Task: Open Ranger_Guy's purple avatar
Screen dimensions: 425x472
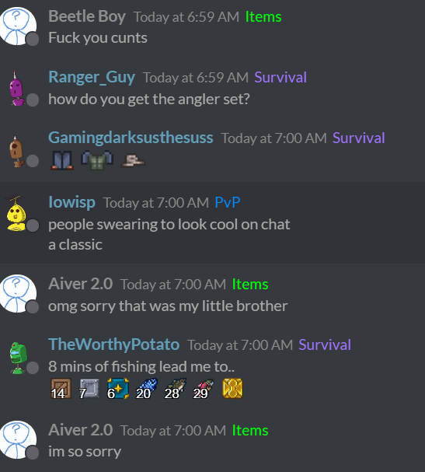Action: click(17, 88)
